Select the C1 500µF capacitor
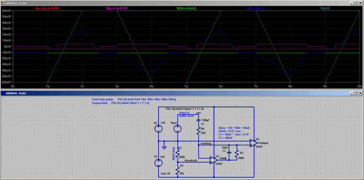The width and height of the screenshot is (364, 180). click(198, 120)
